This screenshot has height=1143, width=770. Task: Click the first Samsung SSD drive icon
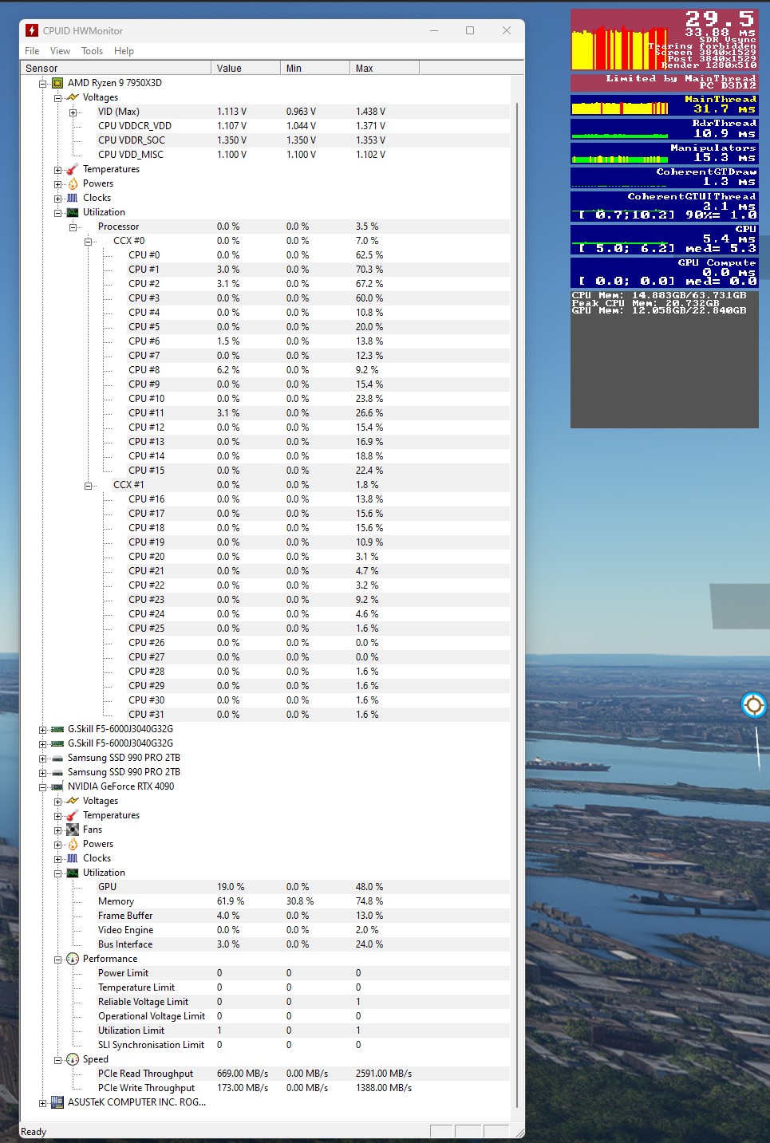pos(57,758)
